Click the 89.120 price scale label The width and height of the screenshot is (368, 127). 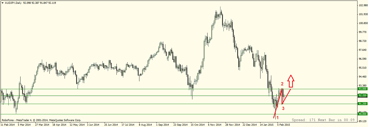coord(363,121)
